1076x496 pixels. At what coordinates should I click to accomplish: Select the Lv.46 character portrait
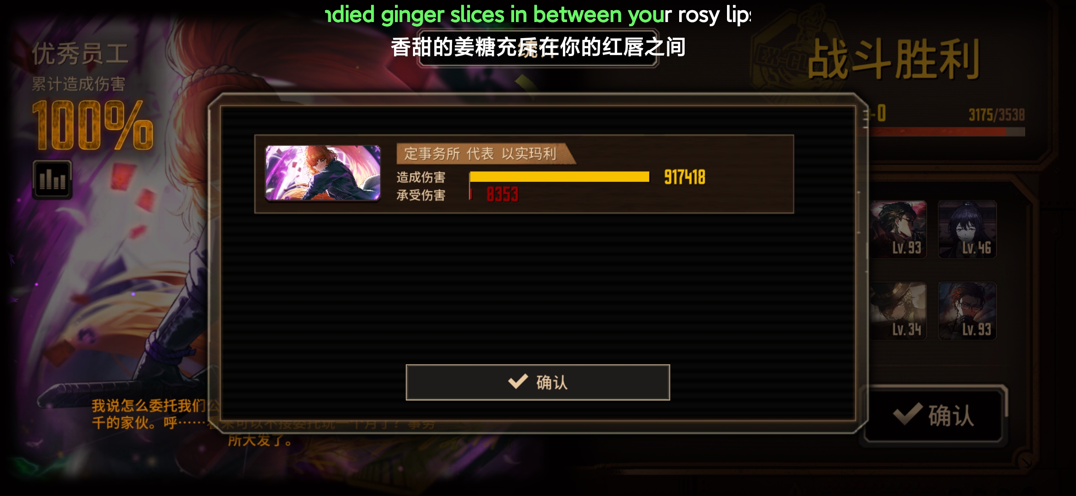pos(967,230)
